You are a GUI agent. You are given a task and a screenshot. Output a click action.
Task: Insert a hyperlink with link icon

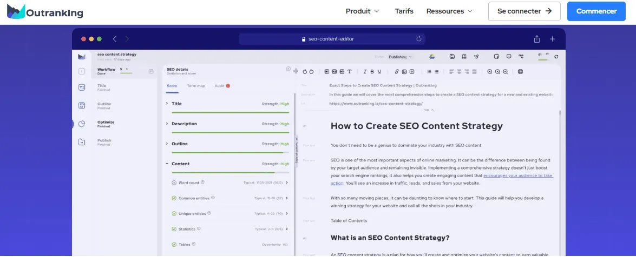pos(397,72)
